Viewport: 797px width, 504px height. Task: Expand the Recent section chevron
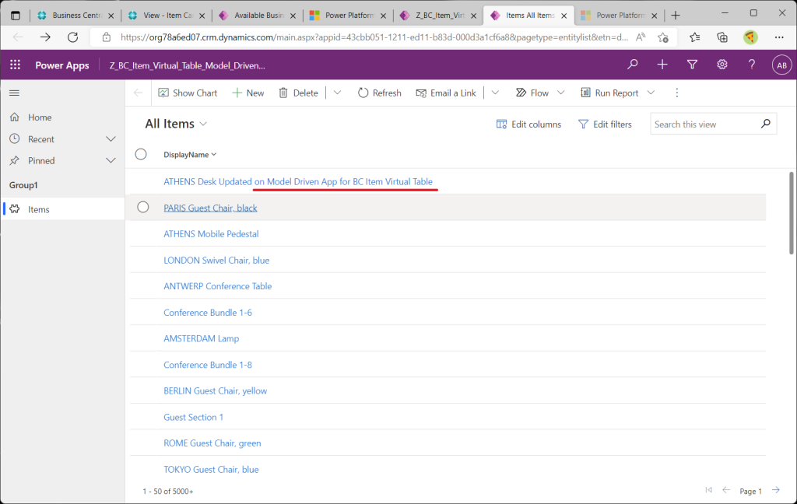tap(111, 139)
